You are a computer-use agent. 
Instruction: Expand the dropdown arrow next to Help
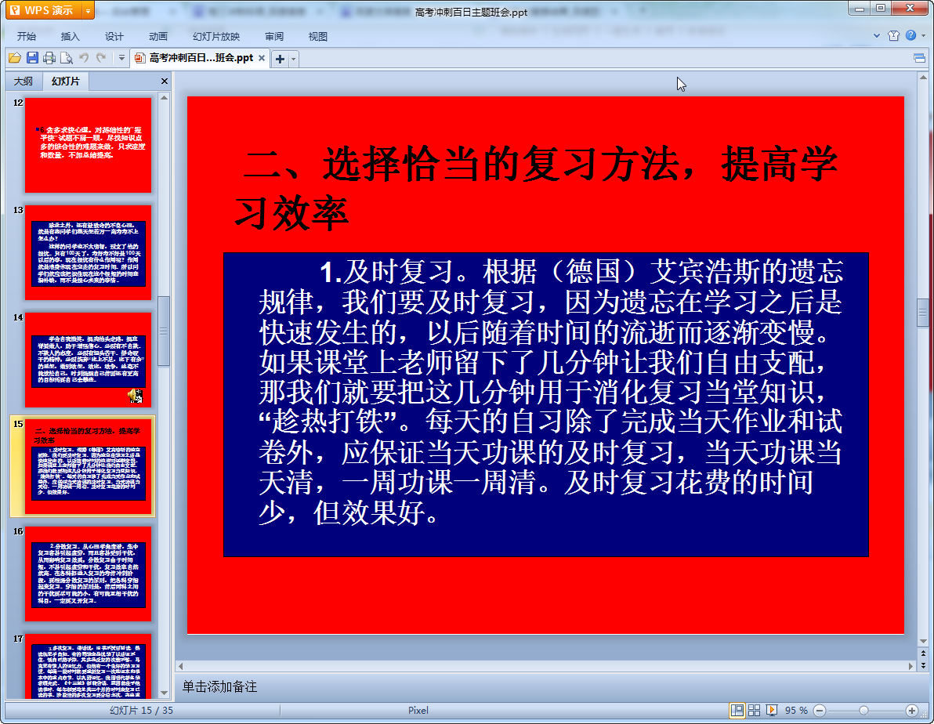924,36
